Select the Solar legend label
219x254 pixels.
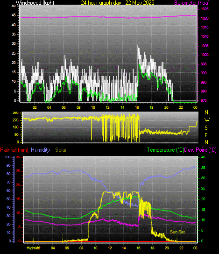(x=61, y=150)
